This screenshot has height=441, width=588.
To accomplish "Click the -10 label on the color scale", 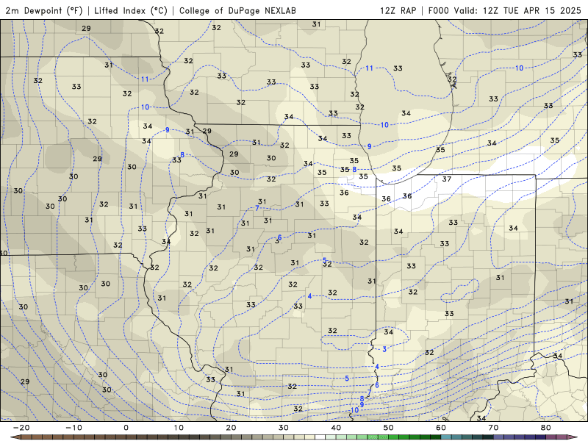I will click(73, 428).
